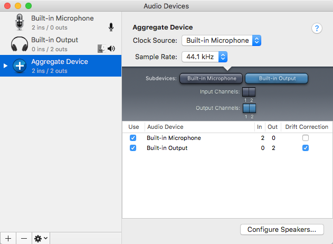Click Configure Speakers button

coord(282,230)
